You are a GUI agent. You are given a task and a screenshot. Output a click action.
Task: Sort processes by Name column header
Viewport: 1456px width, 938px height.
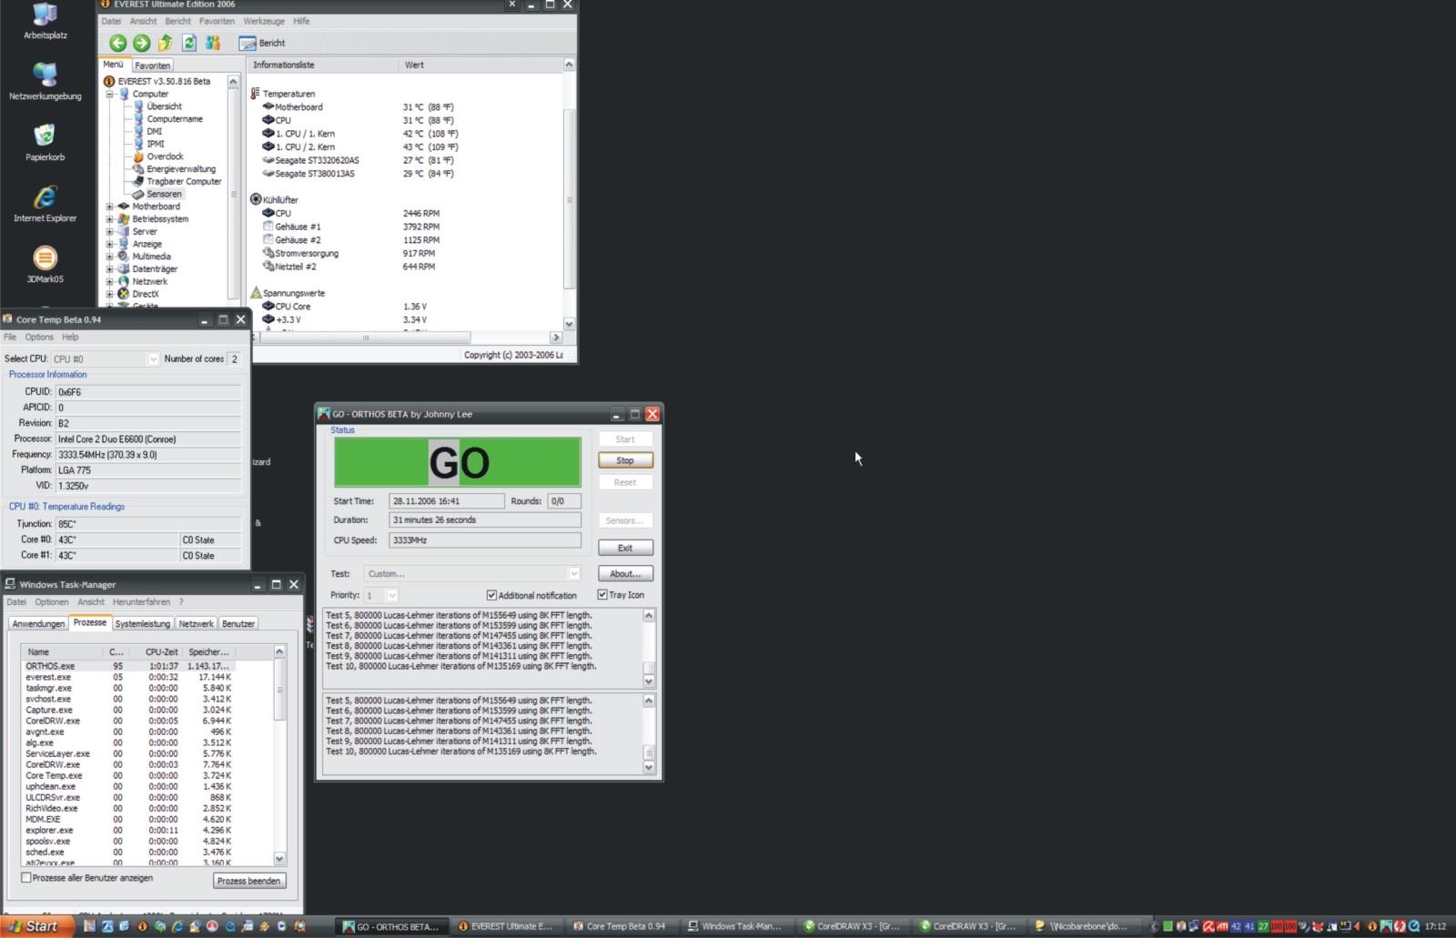[63, 652]
